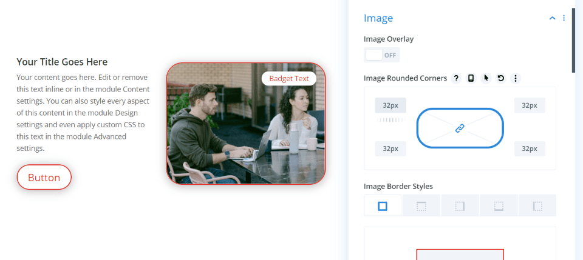Select the top border style tab
The height and width of the screenshot is (260, 583).
tap(421, 206)
